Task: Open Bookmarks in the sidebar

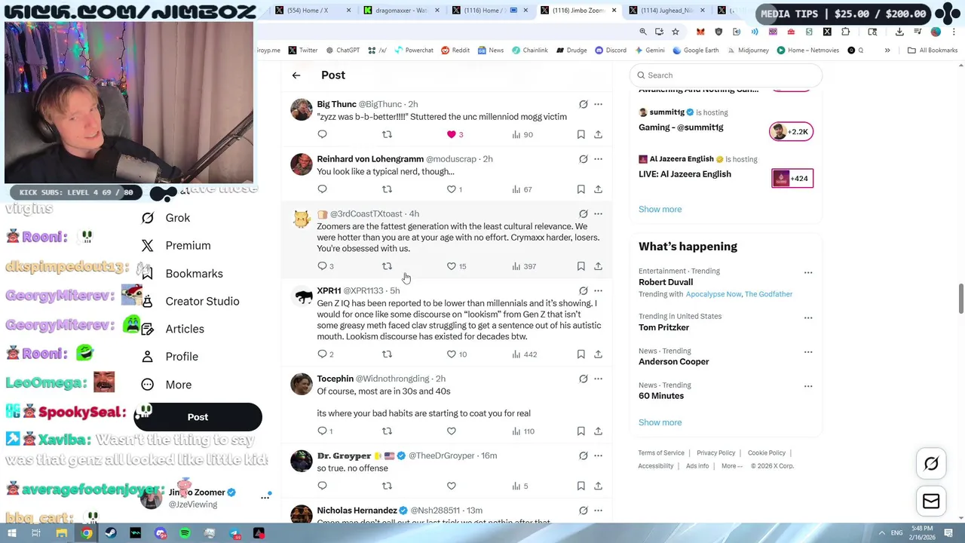Action: coord(194,274)
